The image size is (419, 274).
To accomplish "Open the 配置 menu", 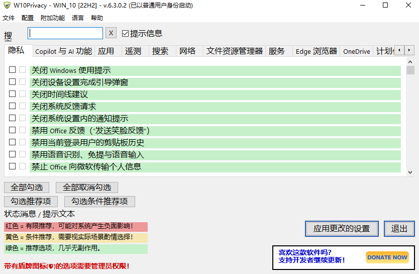I will 28,18.
